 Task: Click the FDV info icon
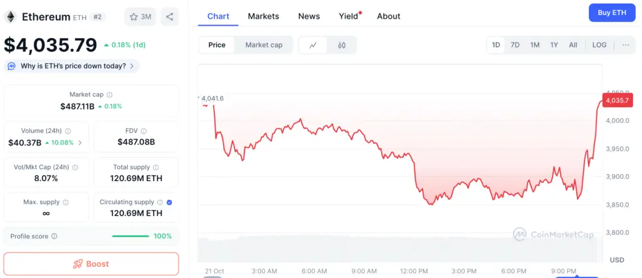(144, 131)
